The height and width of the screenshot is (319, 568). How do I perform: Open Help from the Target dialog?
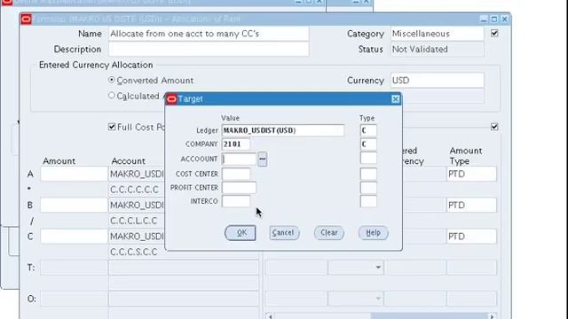(373, 233)
